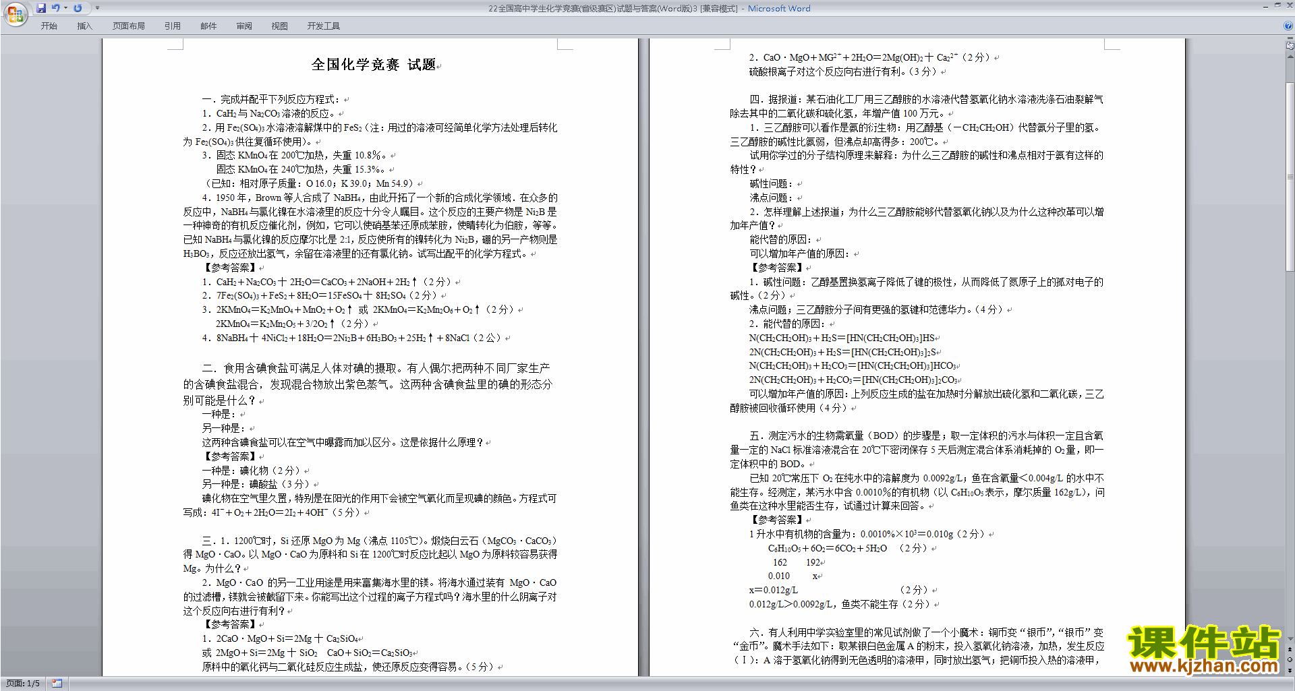Image resolution: width=1295 pixels, height=691 pixels.
Task: Click the equation ending [HN(CH₂CH₂OH)₃]HCO₃
Action: click(852, 365)
